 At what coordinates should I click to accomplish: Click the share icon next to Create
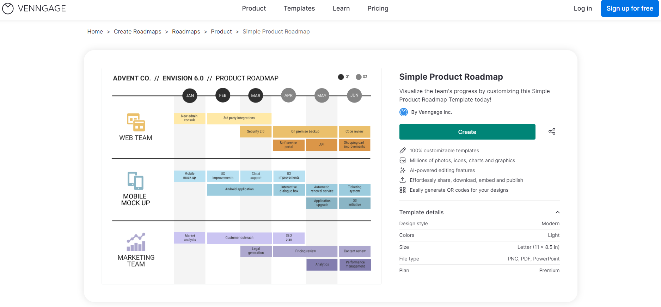(552, 131)
